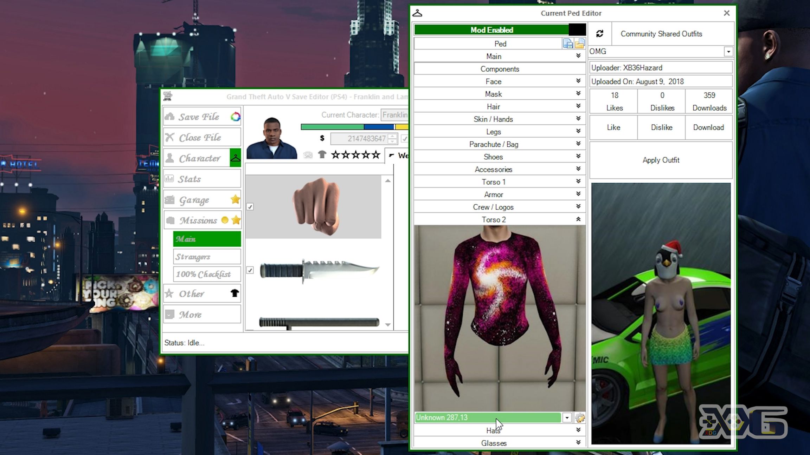The width and height of the screenshot is (810, 455).
Task: Click the faded vehicle icon below the money sign
Action: tap(308, 155)
